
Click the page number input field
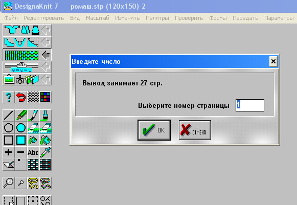point(250,105)
